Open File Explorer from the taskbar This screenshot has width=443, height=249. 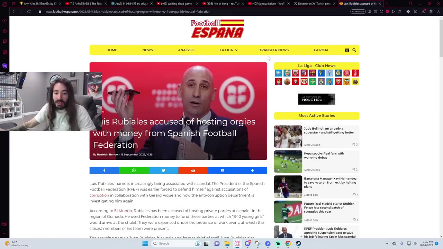pos(227,243)
